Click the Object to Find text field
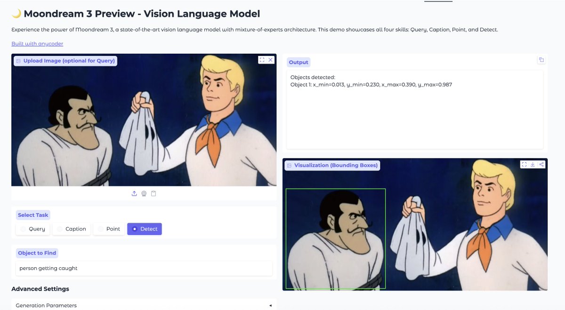 click(x=144, y=268)
